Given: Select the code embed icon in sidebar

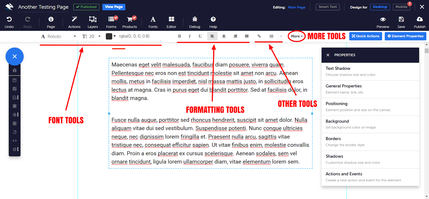Looking at the screenshot, I should (15, 141).
